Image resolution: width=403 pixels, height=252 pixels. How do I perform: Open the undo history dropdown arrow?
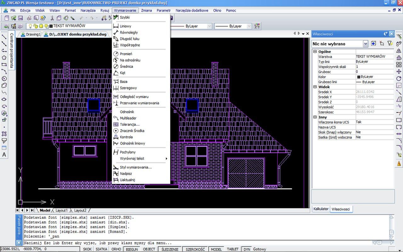tap(86, 18)
